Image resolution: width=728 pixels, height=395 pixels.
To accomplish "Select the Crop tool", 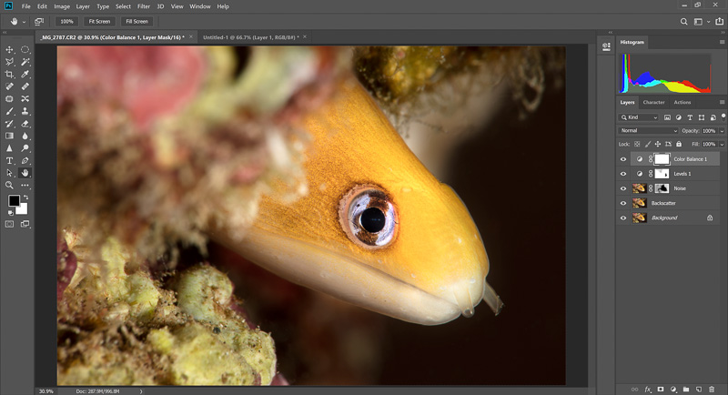I will point(9,74).
